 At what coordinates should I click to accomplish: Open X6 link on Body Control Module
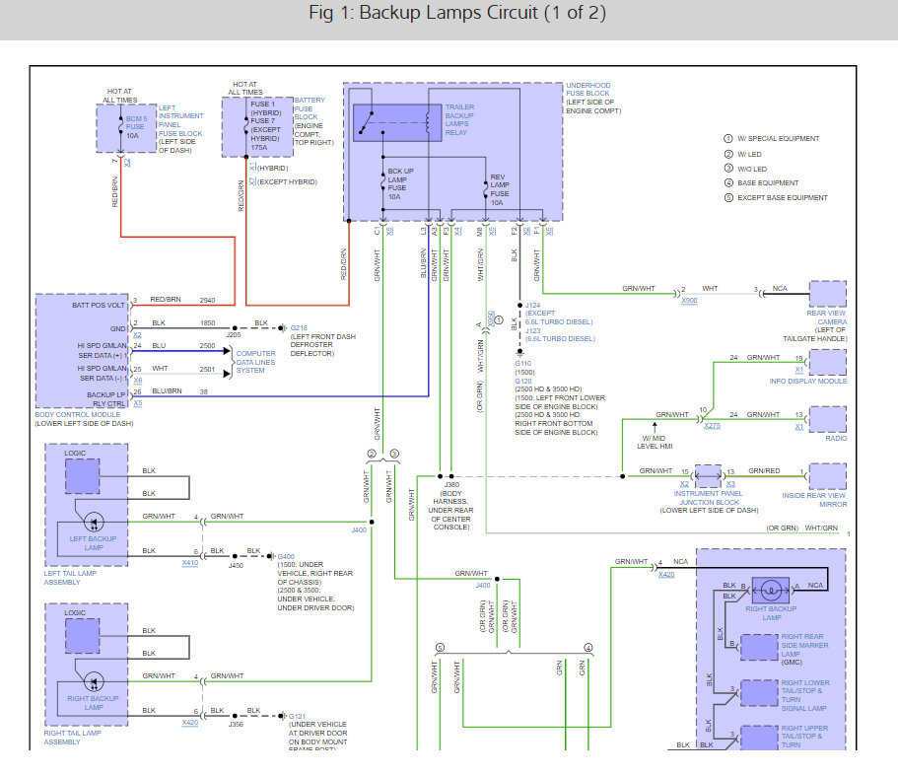click(137, 381)
